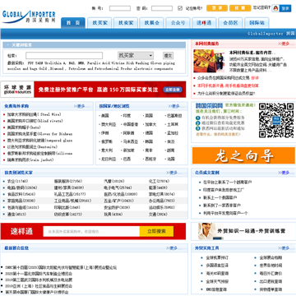Open the 找展会 navigation tab
Screen dimensions: 296x296
pos(152,23)
